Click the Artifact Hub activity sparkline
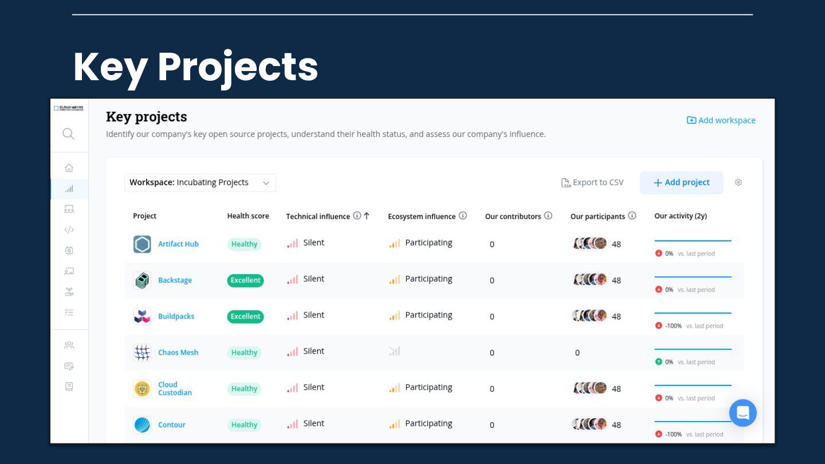Viewport: 825px width, 464px height. point(693,241)
